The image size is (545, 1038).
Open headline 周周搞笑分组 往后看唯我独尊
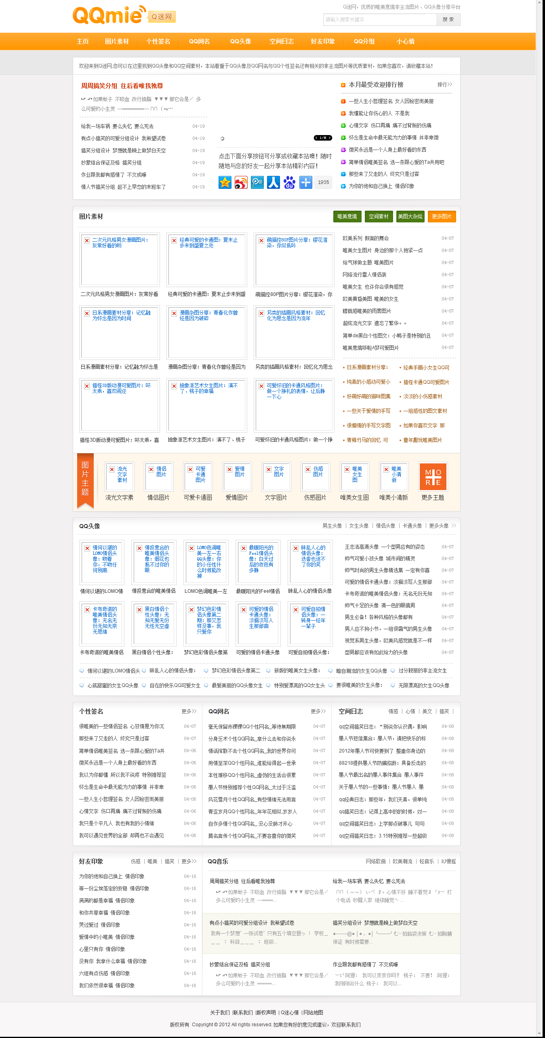pyautogui.click(x=122, y=86)
